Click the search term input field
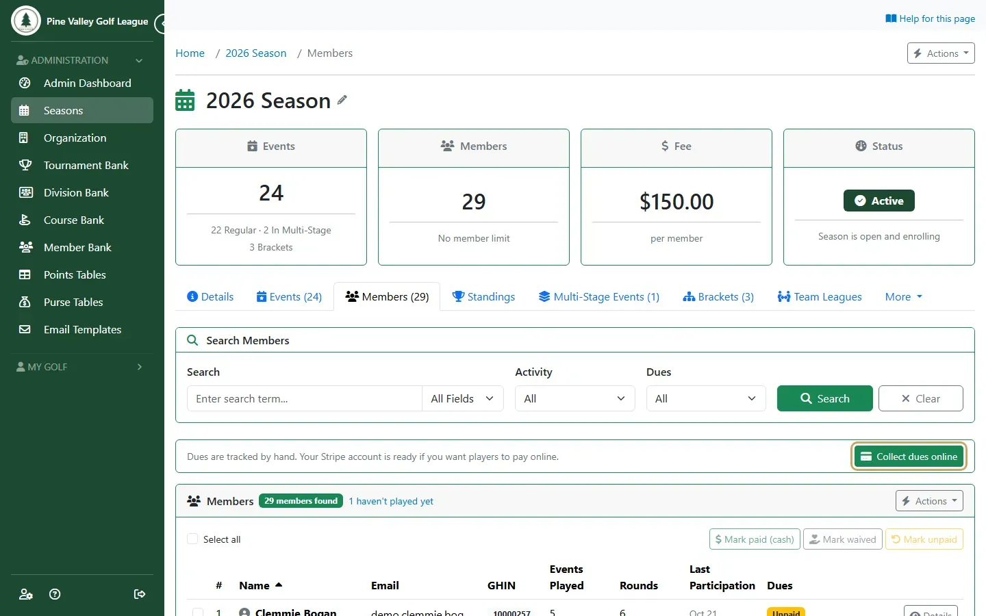 click(x=305, y=398)
